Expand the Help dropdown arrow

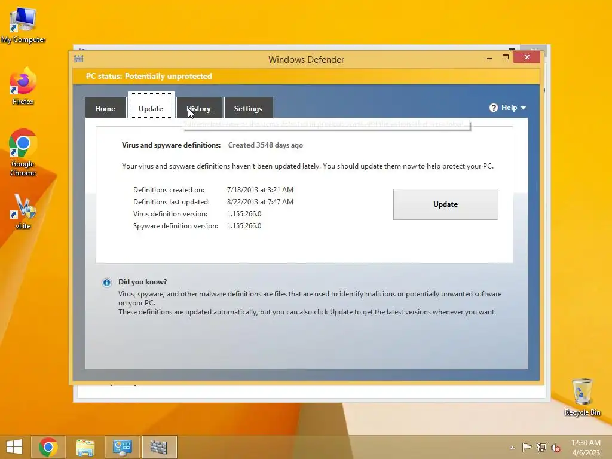coord(524,108)
